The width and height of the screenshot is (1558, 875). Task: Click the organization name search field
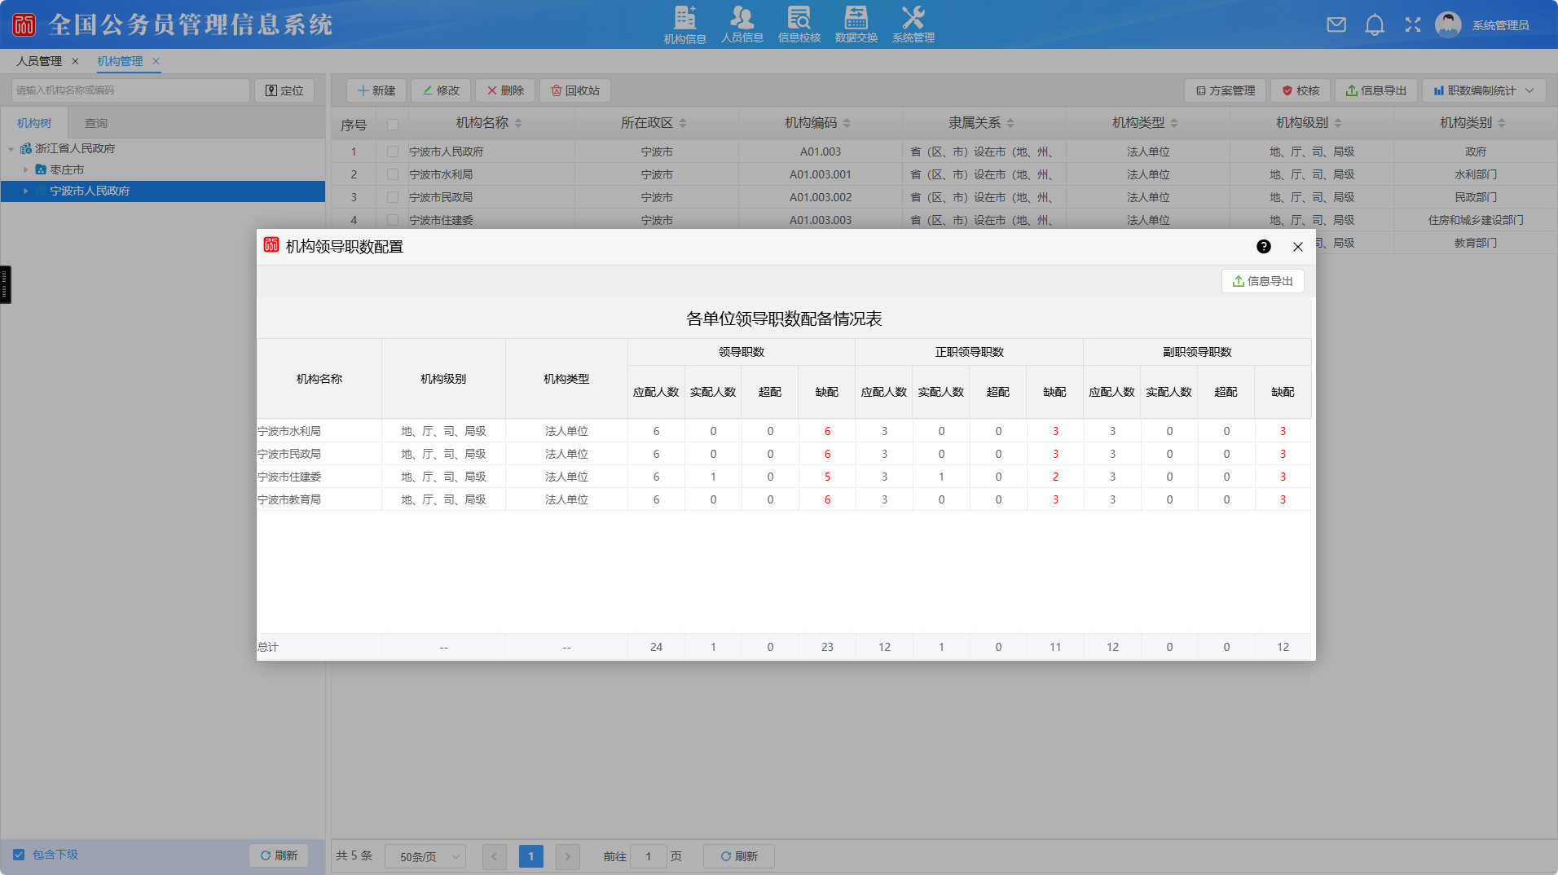(x=130, y=90)
